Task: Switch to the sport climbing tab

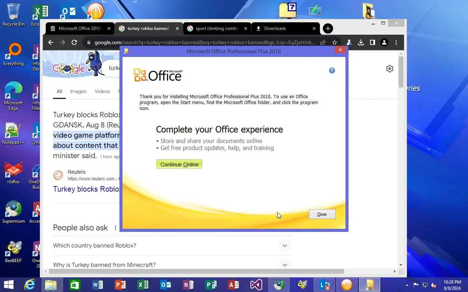Action: click(x=217, y=28)
